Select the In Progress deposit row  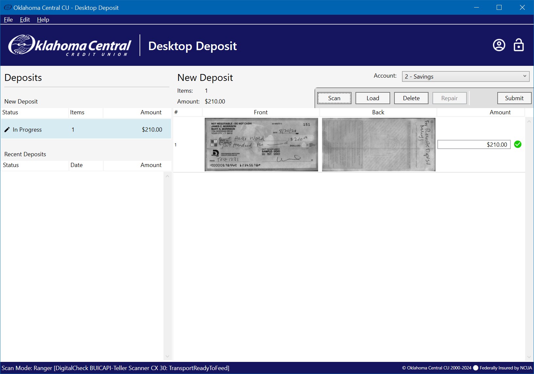[x=86, y=129]
